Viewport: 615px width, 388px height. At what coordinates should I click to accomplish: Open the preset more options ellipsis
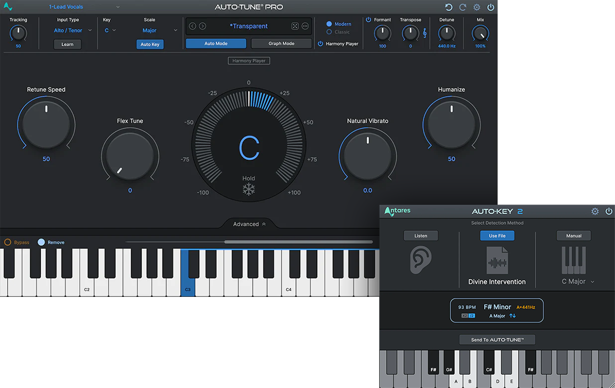coord(305,26)
